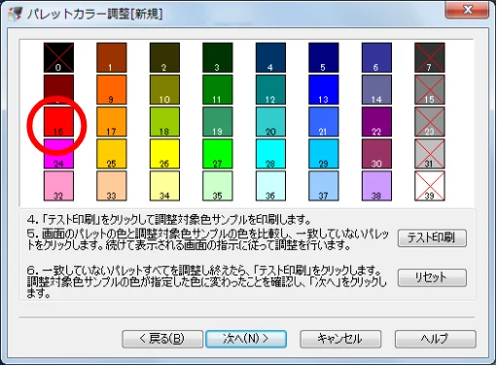
Task: Close the パレットカラー調整 dialog
Action: (467, 10)
